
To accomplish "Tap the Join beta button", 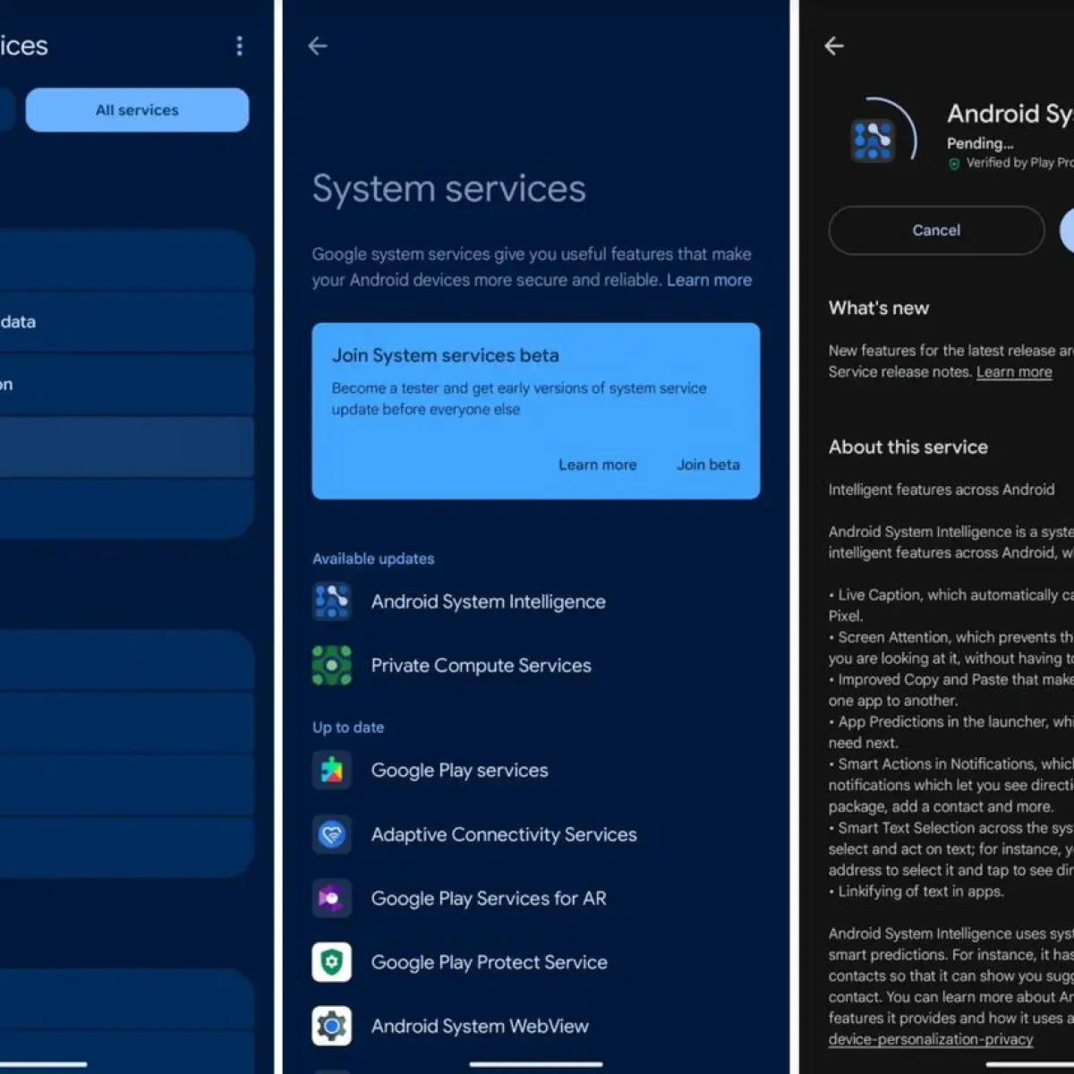I will pos(708,465).
